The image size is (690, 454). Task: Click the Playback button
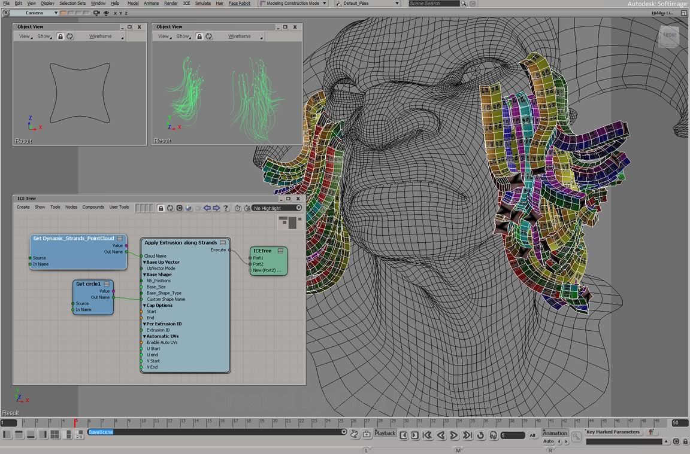pyautogui.click(x=385, y=432)
